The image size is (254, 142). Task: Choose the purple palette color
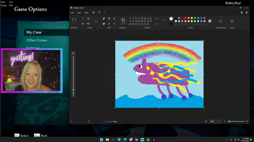[x=204, y=18]
